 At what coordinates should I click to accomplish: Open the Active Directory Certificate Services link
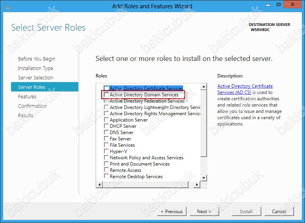[x=245, y=89]
